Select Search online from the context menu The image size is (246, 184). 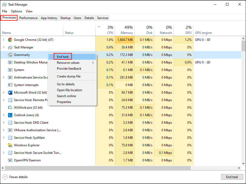point(66,96)
